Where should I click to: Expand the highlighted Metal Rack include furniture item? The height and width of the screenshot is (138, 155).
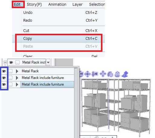click(17, 84)
